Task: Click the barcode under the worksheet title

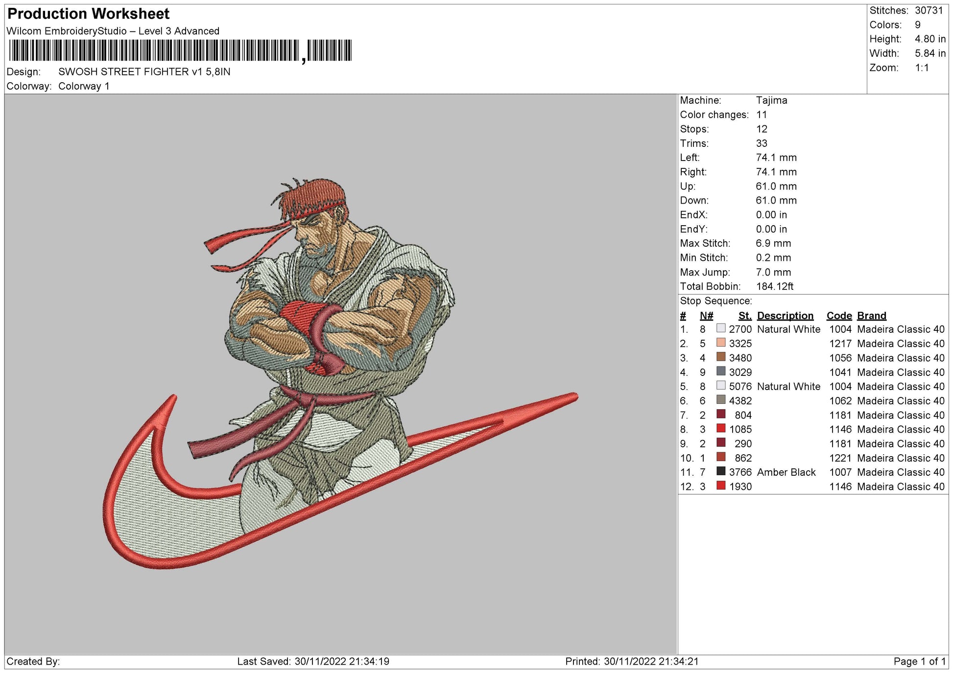Action: (180, 50)
